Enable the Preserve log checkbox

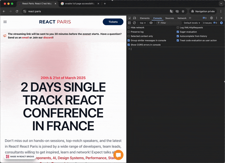(x=129, y=32)
